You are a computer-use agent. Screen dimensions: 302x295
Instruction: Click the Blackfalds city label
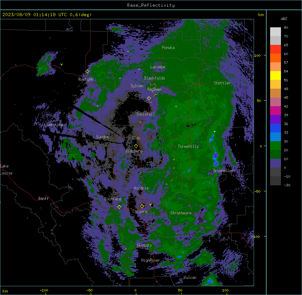pos(155,78)
